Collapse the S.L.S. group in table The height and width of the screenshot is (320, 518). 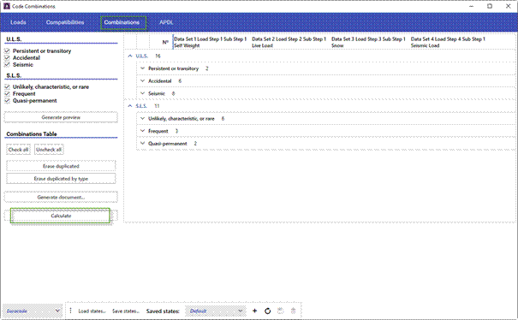[x=130, y=106]
